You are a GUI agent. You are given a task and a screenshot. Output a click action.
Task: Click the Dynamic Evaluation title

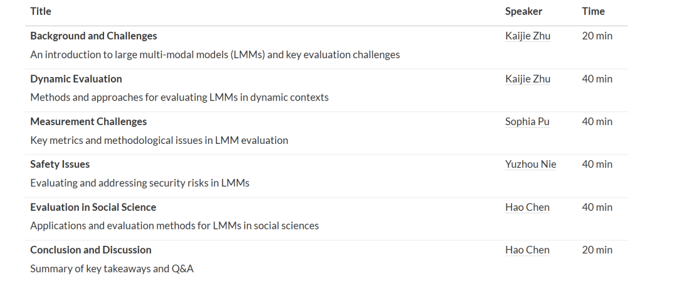tap(76, 79)
